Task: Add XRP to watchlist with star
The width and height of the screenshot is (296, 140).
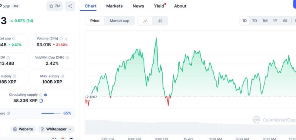Action: tap(54, 6)
